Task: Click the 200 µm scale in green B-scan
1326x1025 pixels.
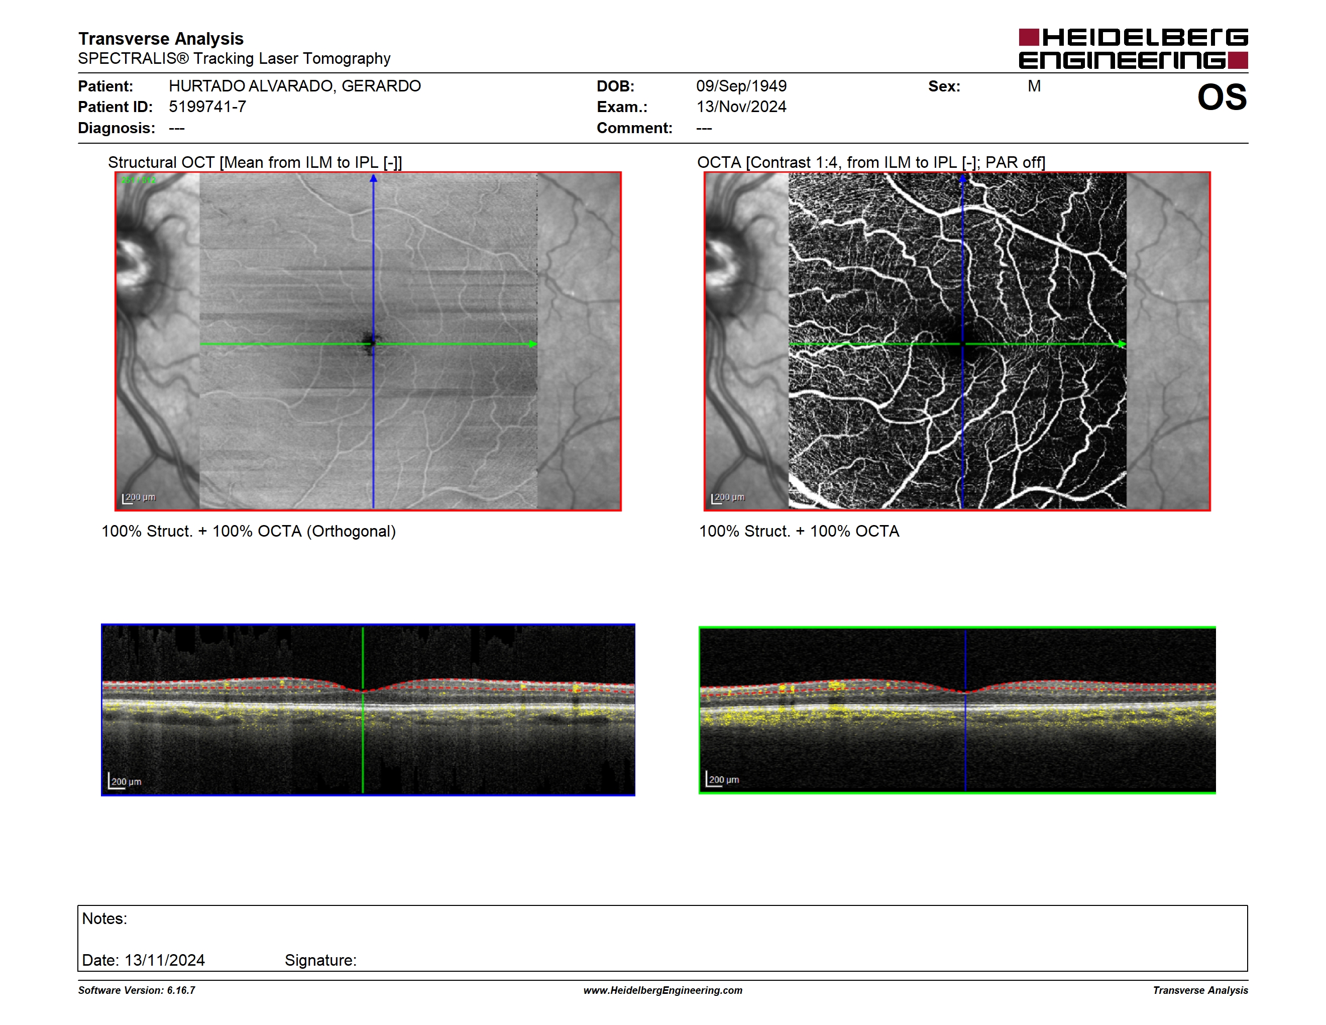Action: point(722,778)
